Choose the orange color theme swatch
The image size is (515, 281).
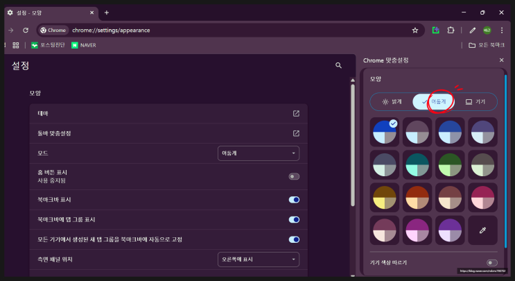417,198
